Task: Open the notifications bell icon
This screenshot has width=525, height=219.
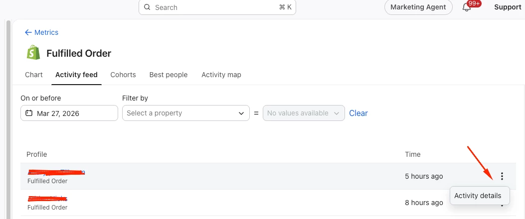Action: [466, 7]
